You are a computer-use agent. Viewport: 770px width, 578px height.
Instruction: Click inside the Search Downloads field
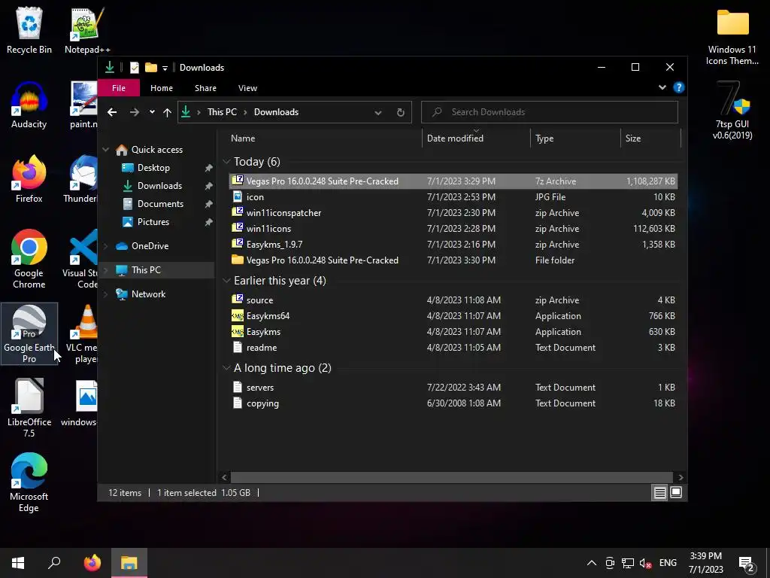550,112
